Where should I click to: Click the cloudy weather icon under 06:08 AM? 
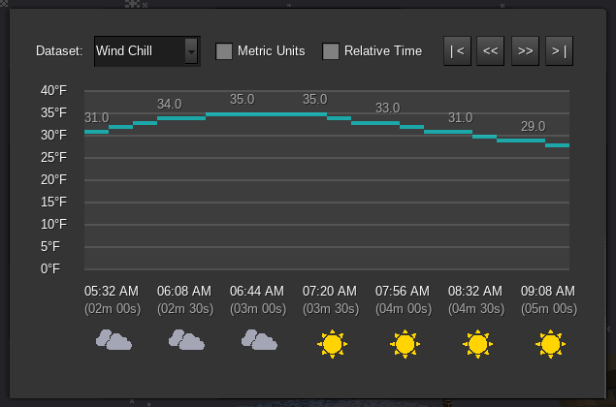pyautogui.click(x=186, y=340)
